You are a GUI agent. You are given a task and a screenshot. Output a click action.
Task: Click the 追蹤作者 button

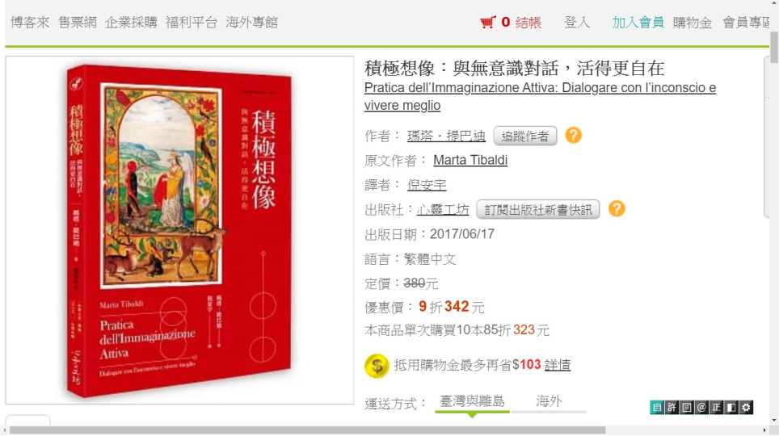[525, 136]
